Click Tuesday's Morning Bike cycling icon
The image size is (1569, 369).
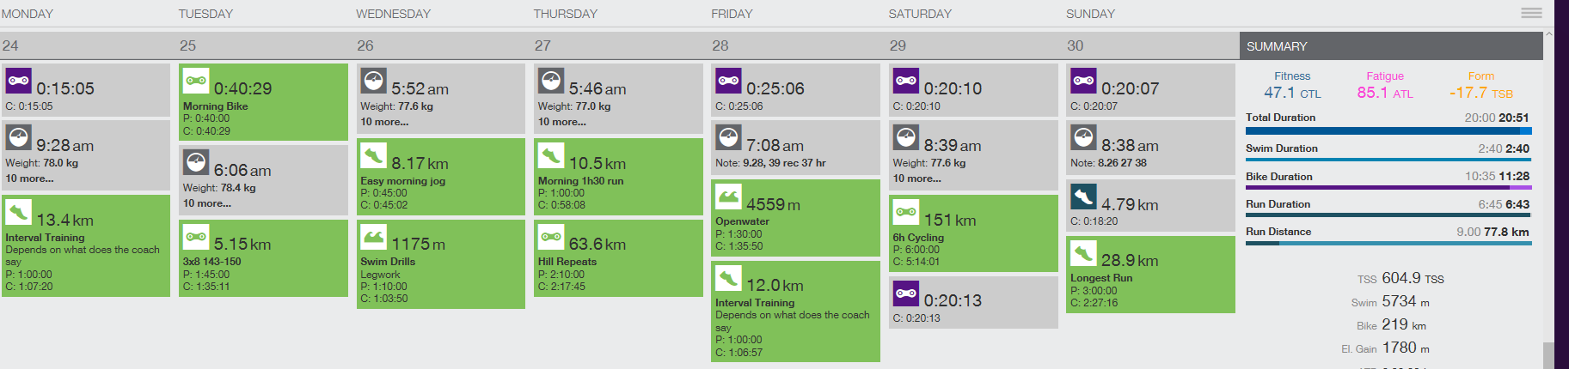coord(196,81)
